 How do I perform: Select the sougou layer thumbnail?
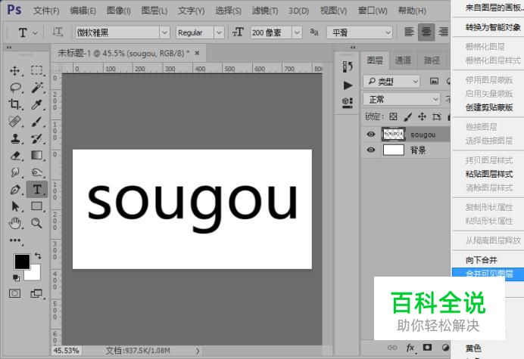coord(393,134)
